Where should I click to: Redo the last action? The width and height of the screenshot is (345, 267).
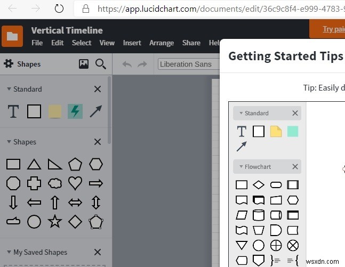[x=142, y=64]
